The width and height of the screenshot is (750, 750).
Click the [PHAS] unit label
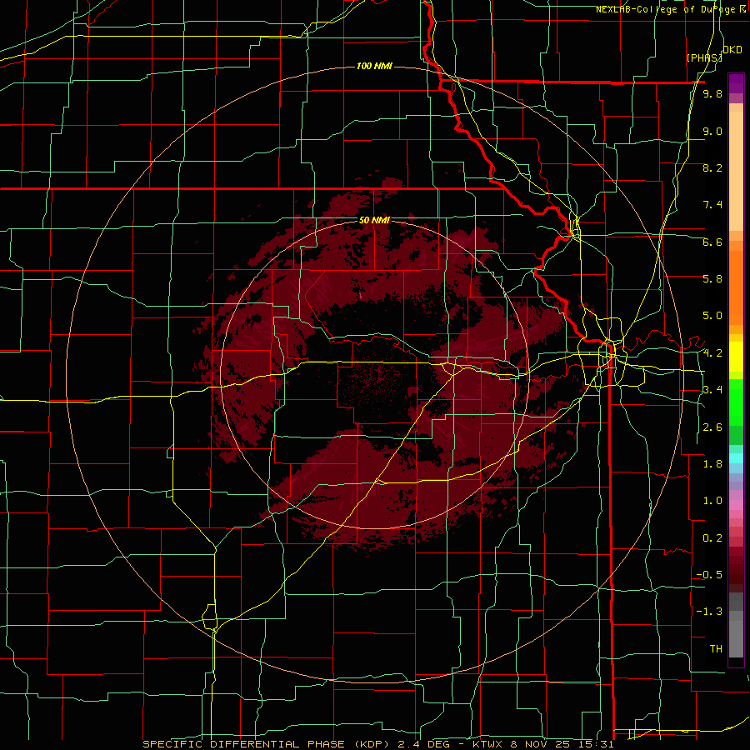(704, 57)
